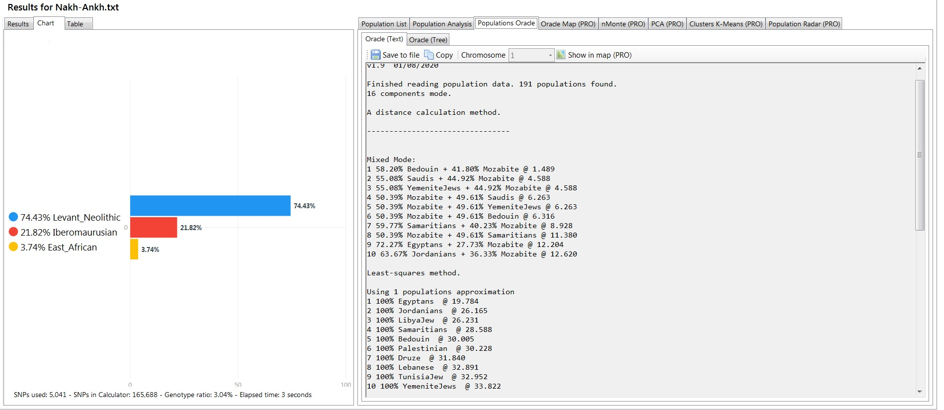
Task: Click the '100% Palestinian @ 30.228' line
Action: coord(429,348)
